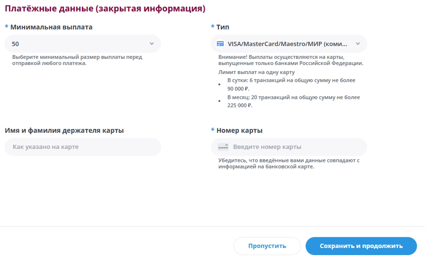The width and height of the screenshot is (425, 258).
Task: Focus the Введите номер карты input field
Action: (289, 147)
